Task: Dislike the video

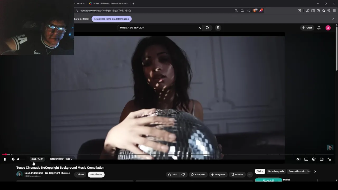Action: point(183,174)
